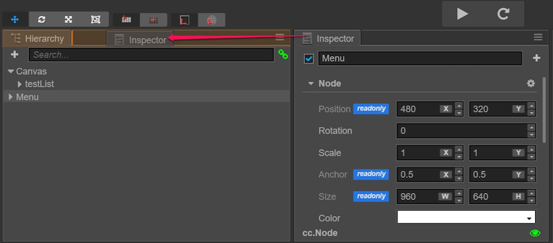Select the Rotate transform tool
The width and height of the screenshot is (553, 243).
point(42,20)
